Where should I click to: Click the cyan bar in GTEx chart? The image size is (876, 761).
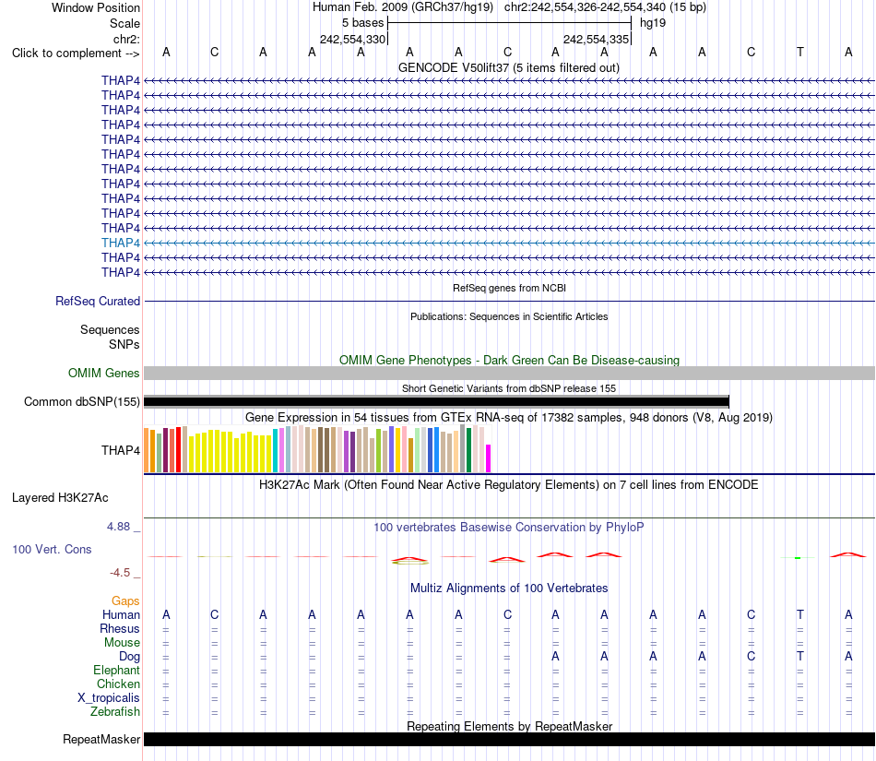coord(275,451)
